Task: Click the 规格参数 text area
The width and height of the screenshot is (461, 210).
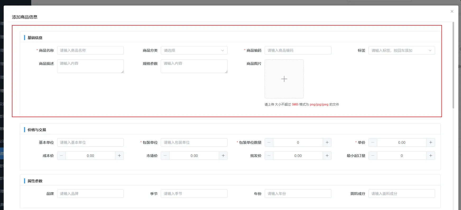Action: (x=194, y=66)
